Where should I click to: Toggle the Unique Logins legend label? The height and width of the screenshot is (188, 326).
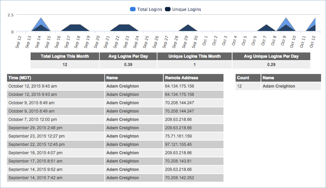pyautogui.click(x=187, y=9)
